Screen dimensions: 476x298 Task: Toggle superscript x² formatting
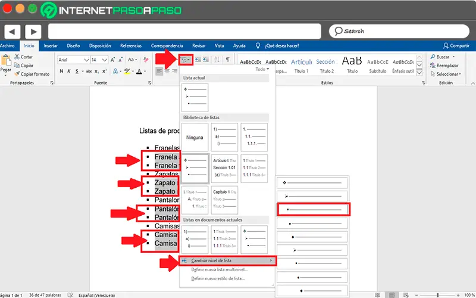[x=104, y=71]
